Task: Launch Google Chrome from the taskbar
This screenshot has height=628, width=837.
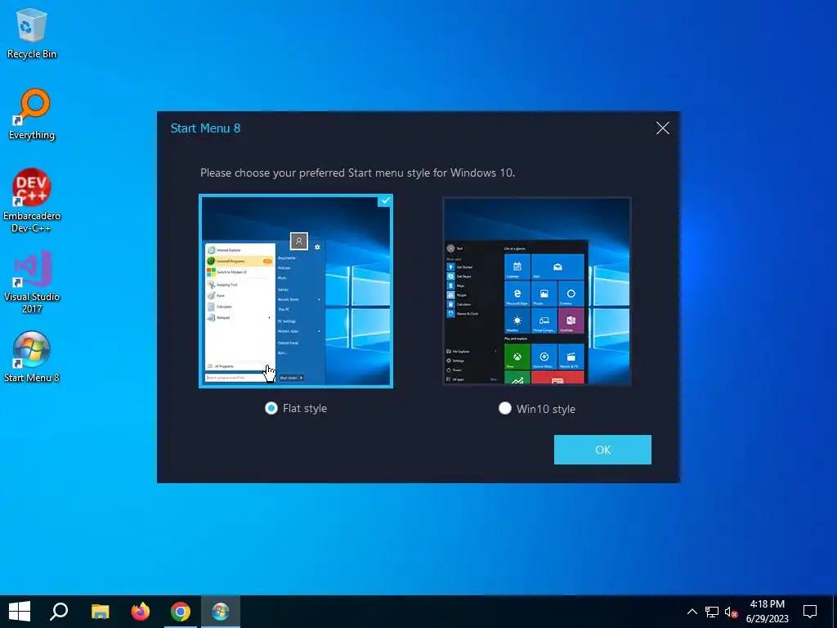Action: pos(181,612)
